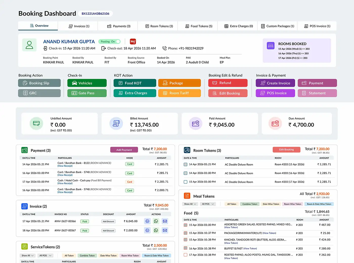Image resolution: width=354 pixels, height=263 pixels.
Task: Click the Add Payment button
Action: click(x=124, y=150)
